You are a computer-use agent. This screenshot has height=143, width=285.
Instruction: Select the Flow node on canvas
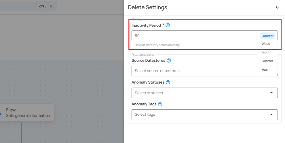(x=27, y=112)
